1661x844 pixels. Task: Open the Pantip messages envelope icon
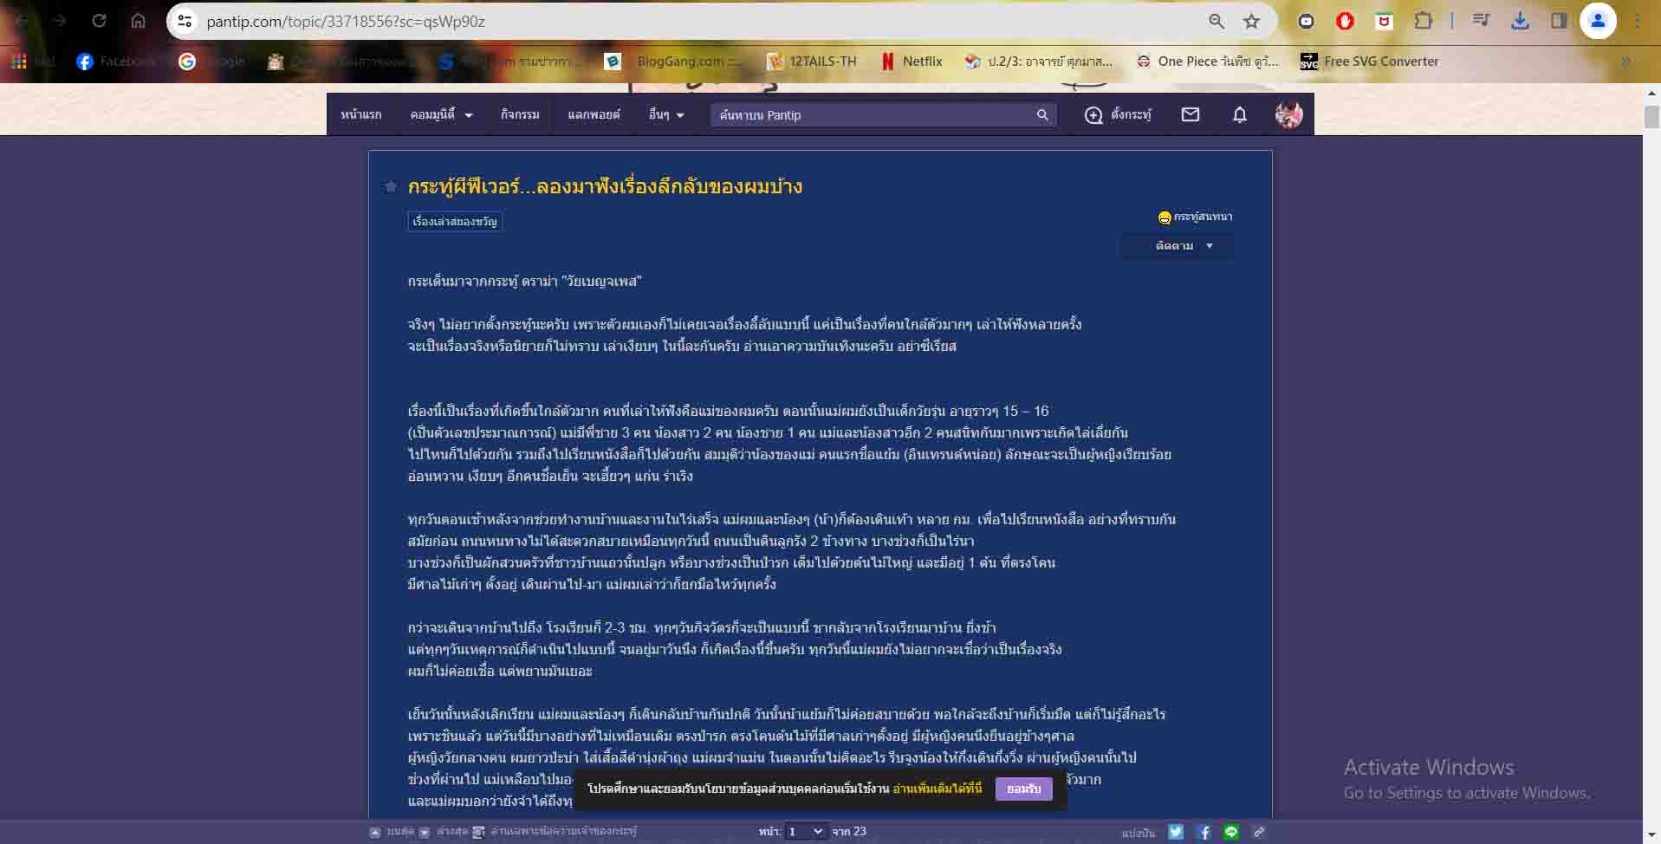coord(1190,114)
